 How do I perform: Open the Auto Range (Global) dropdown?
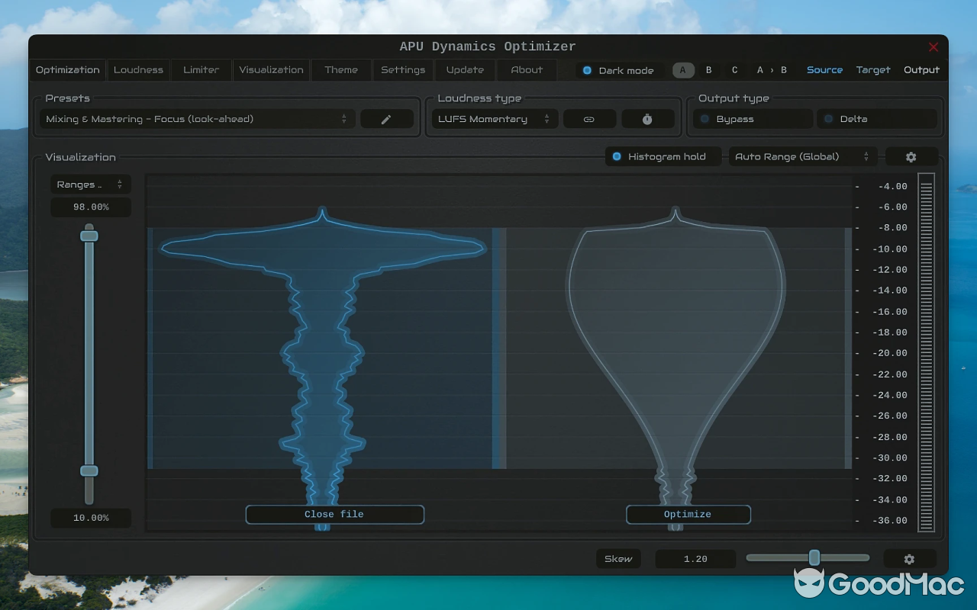(x=802, y=156)
